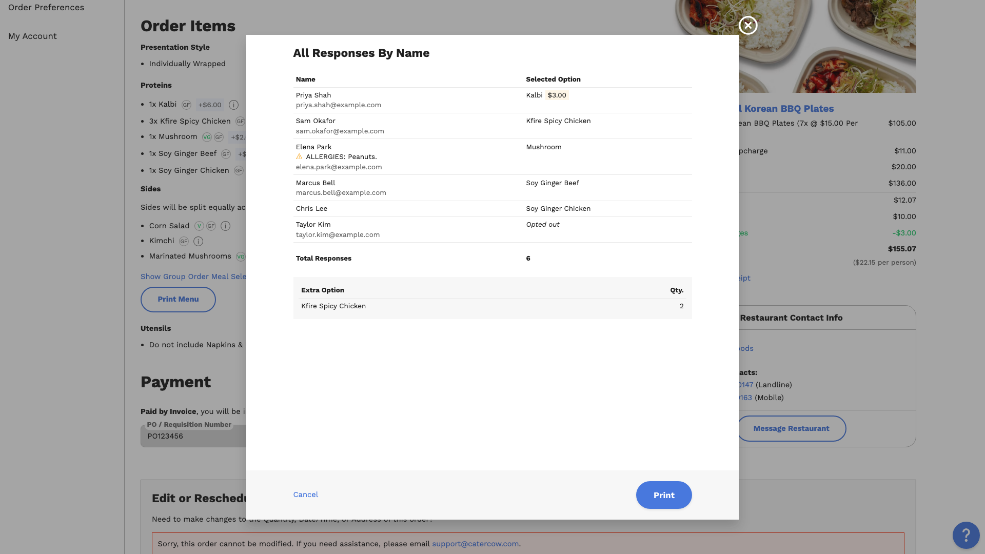Click 'ALLERGIES: Peanuts.' note text

[341, 156]
